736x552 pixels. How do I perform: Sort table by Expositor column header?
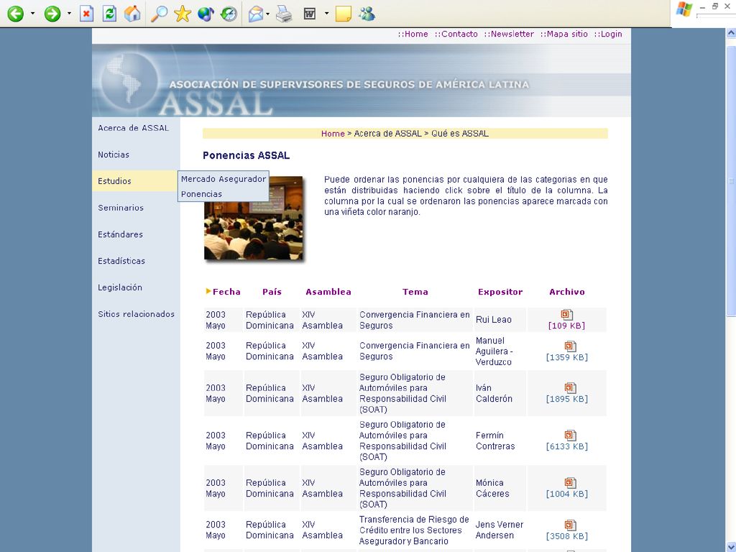coord(500,292)
